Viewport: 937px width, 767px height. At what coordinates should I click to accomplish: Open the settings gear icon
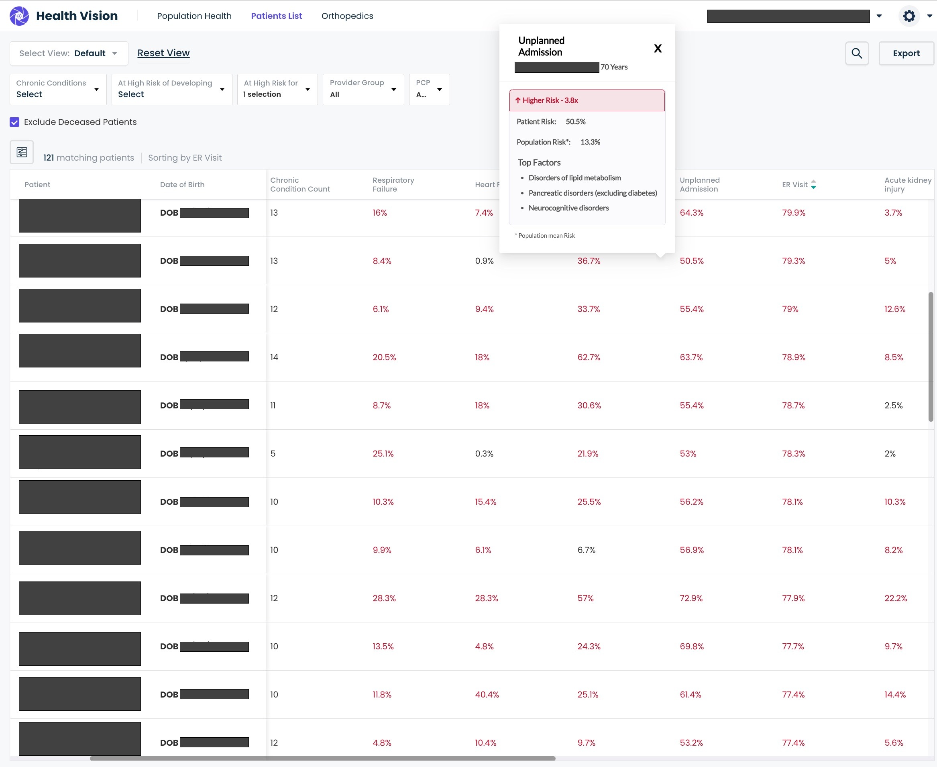coord(909,16)
